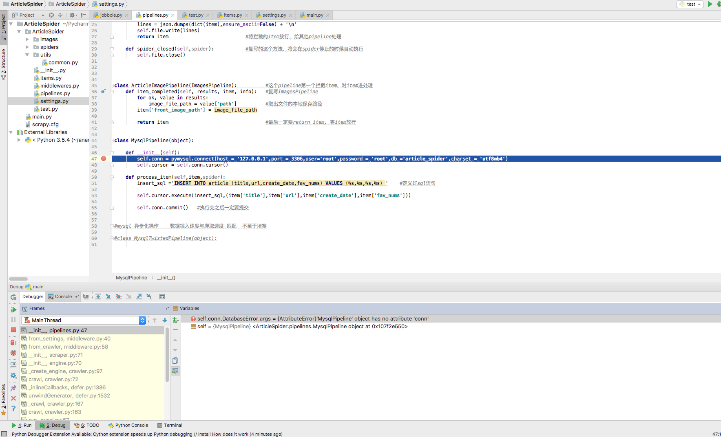Close the debug session tab
Screen dimensions: 721x437
(x=13, y=398)
